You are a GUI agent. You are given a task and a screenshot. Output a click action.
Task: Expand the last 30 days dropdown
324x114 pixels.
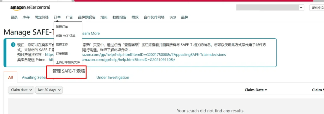click(x=49, y=90)
